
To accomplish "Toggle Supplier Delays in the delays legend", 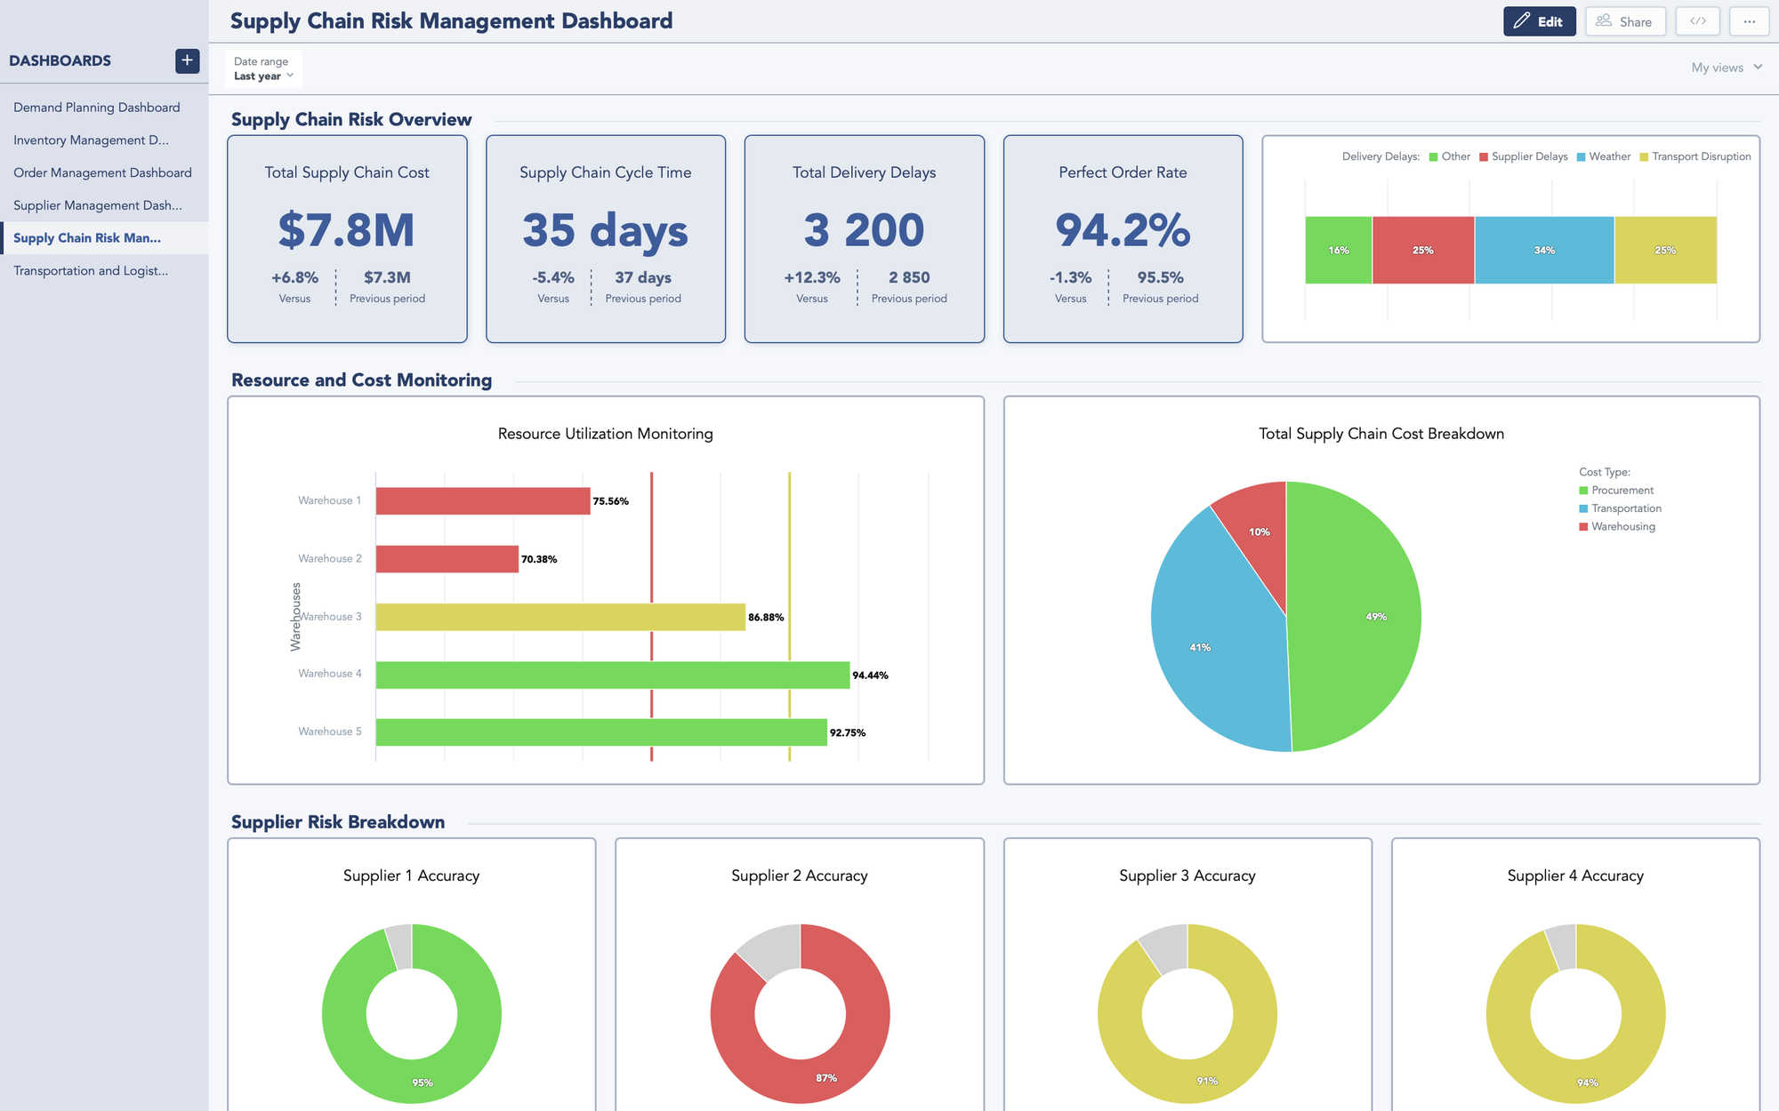I will 1482,156.
